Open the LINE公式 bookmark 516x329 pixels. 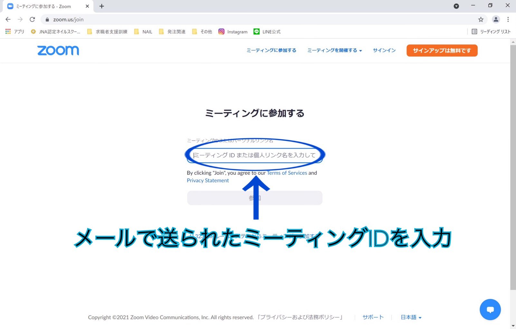[267, 32]
